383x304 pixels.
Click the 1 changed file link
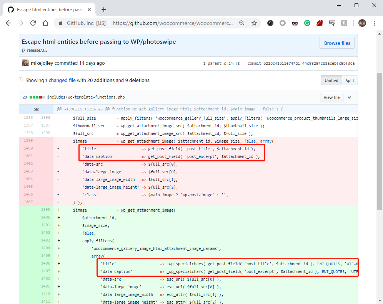pyautogui.click(x=60, y=81)
